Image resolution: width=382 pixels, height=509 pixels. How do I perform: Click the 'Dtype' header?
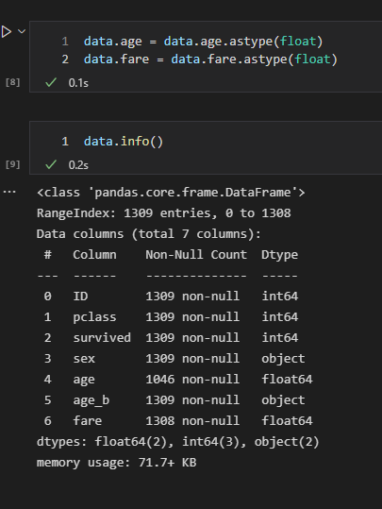click(279, 256)
